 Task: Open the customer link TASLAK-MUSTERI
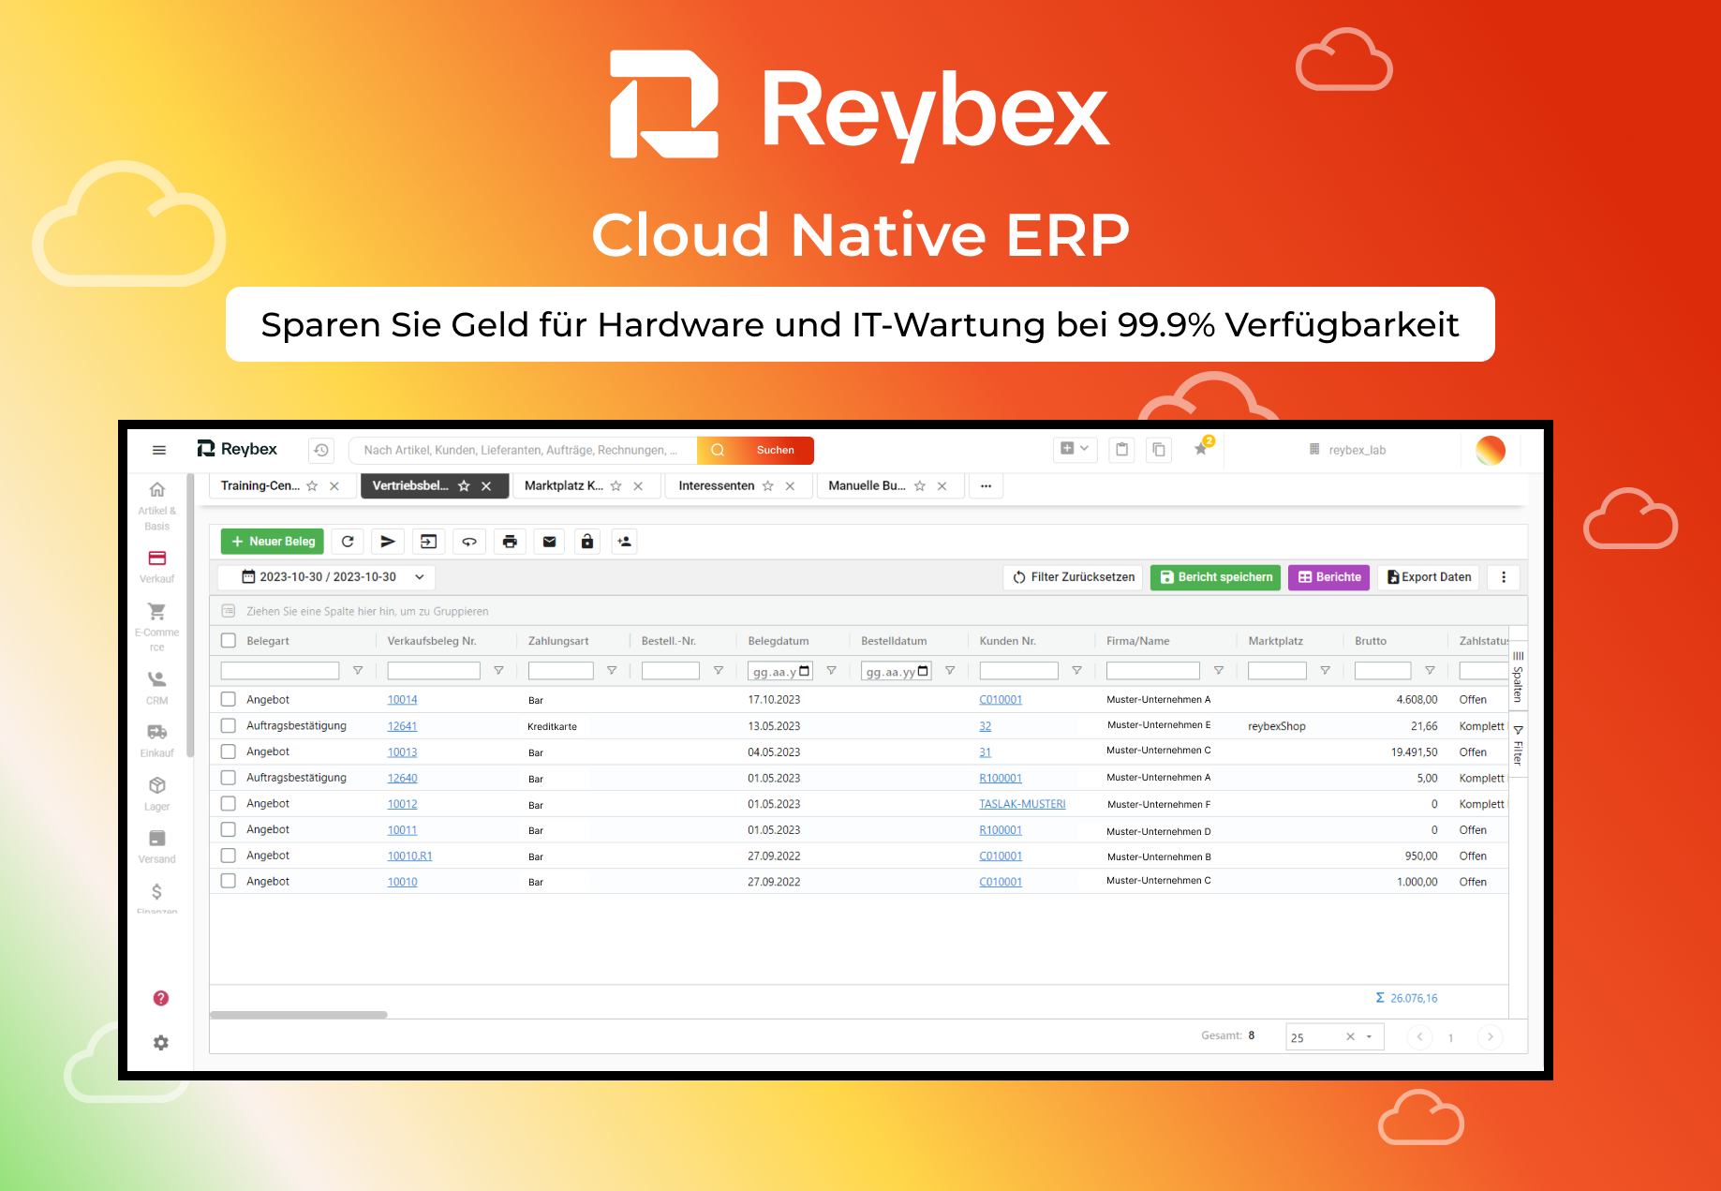(x=1023, y=804)
